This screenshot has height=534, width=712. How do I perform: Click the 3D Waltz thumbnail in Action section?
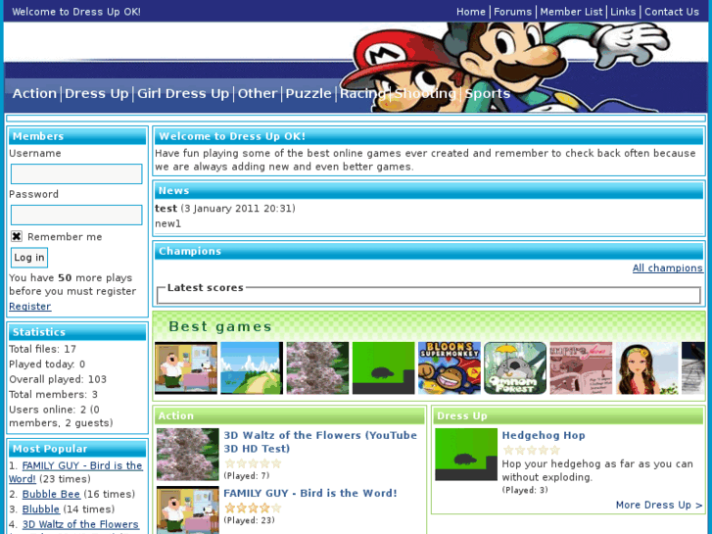[187, 455]
